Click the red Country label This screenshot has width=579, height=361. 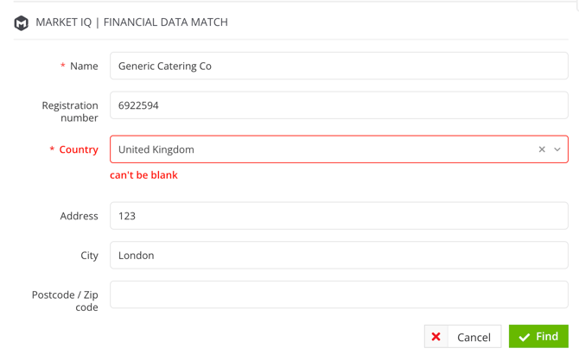point(79,149)
